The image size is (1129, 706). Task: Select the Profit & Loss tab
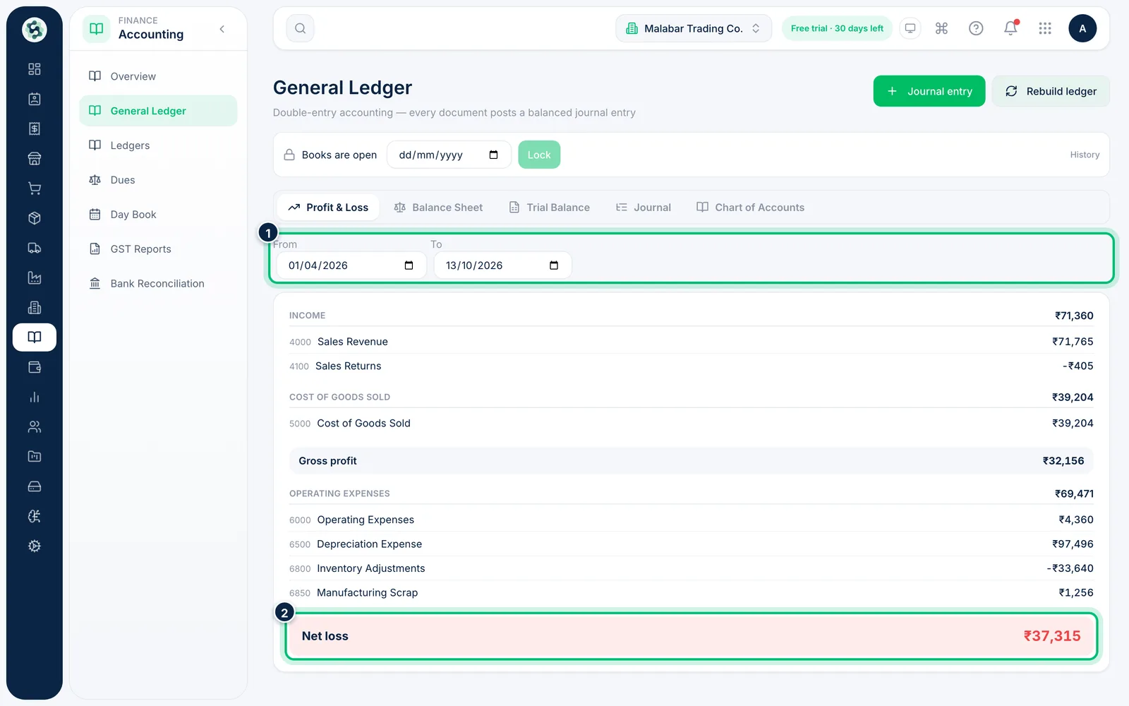coord(328,208)
